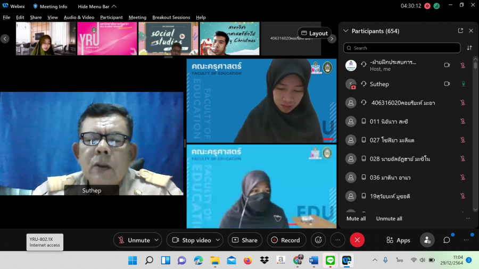Open the reactions emoji button
Image resolution: width=479 pixels, height=269 pixels.
pos(318,240)
